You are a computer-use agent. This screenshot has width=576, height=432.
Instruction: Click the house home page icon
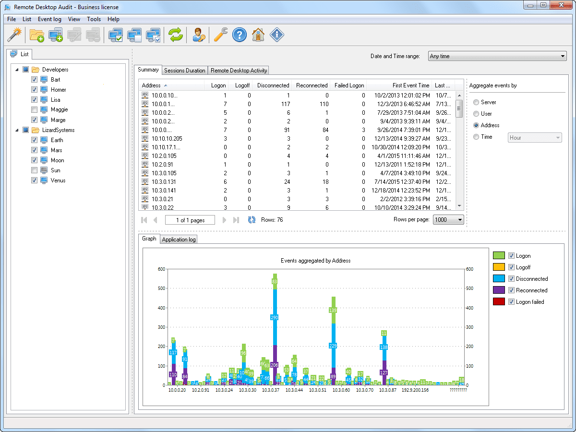(x=258, y=35)
